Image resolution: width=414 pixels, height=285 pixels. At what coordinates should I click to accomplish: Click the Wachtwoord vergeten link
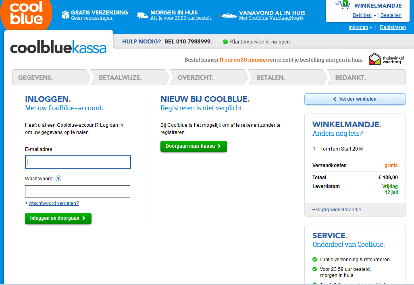[54, 203]
